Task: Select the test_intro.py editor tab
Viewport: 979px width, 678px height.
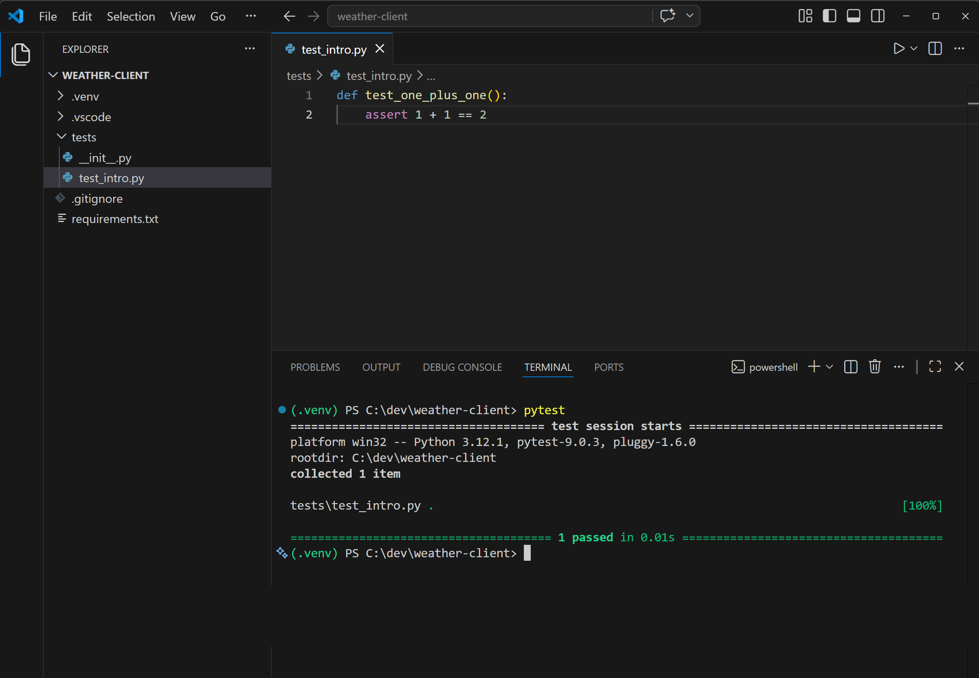Action: coord(332,49)
